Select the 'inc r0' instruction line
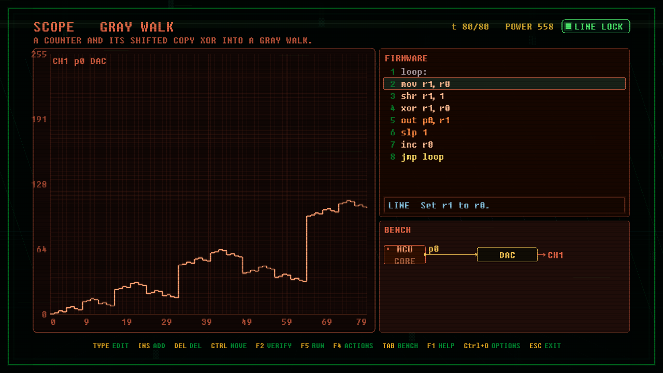The height and width of the screenshot is (373, 663). coord(505,145)
